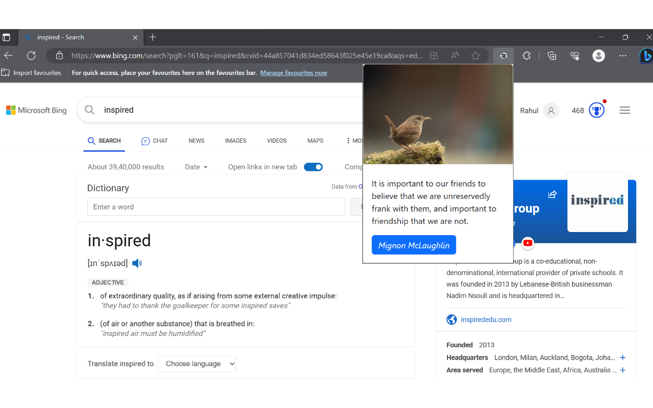
Task: Open Rahul account avatar
Action: click(x=551, y=111)
